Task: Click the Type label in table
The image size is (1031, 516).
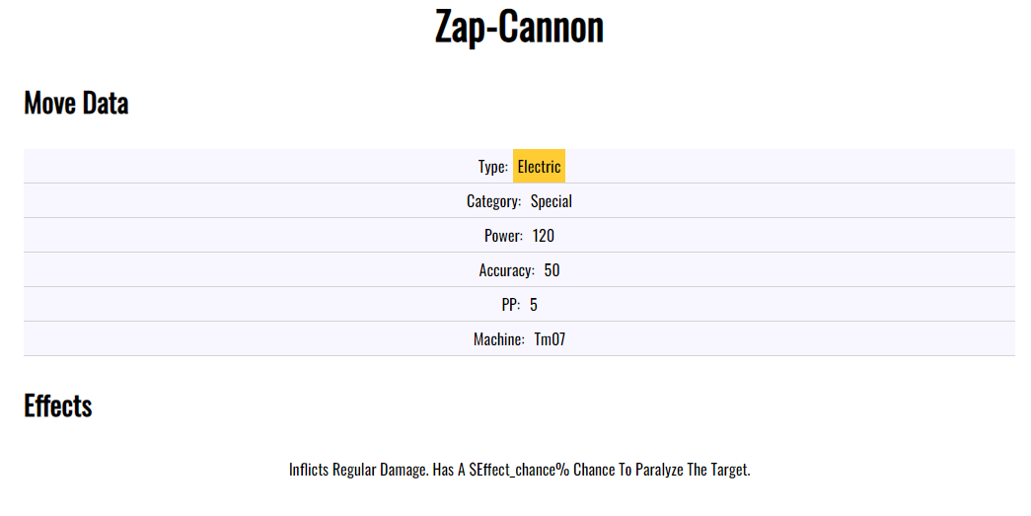Action: click(x=492, y=167)
